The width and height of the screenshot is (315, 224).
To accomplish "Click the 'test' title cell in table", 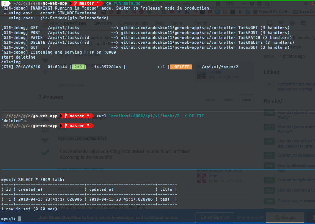I will (165, 199).
